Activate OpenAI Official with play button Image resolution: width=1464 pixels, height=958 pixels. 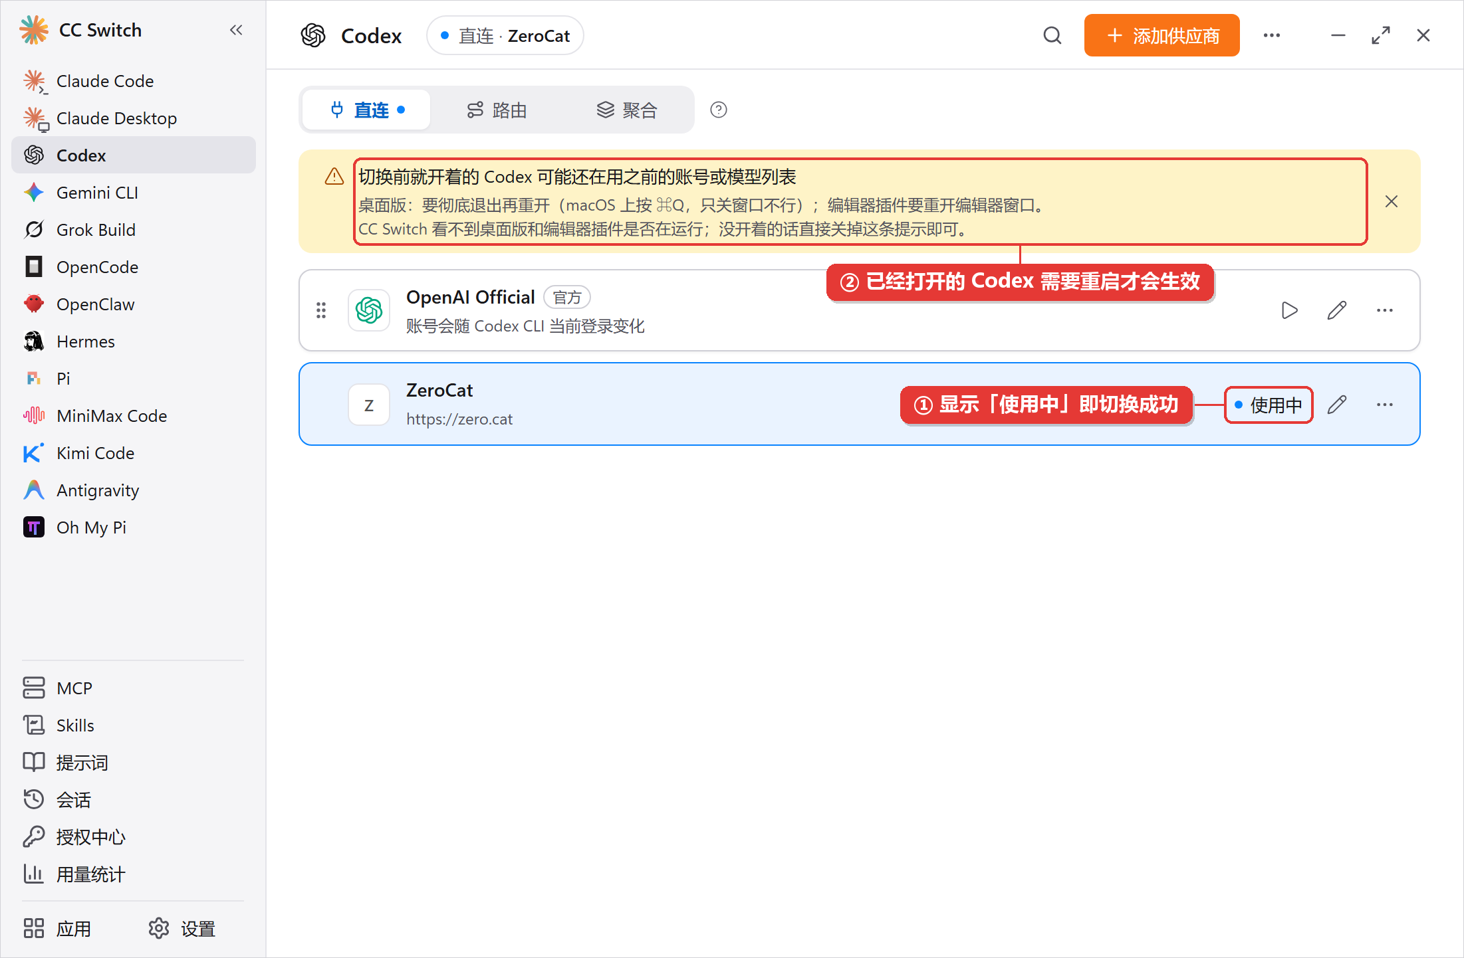[1289, 310]
